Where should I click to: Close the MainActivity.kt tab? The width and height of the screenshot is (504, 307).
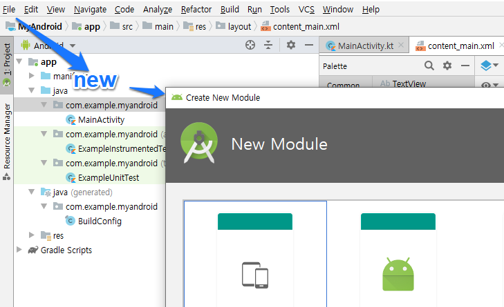point(401,46)
